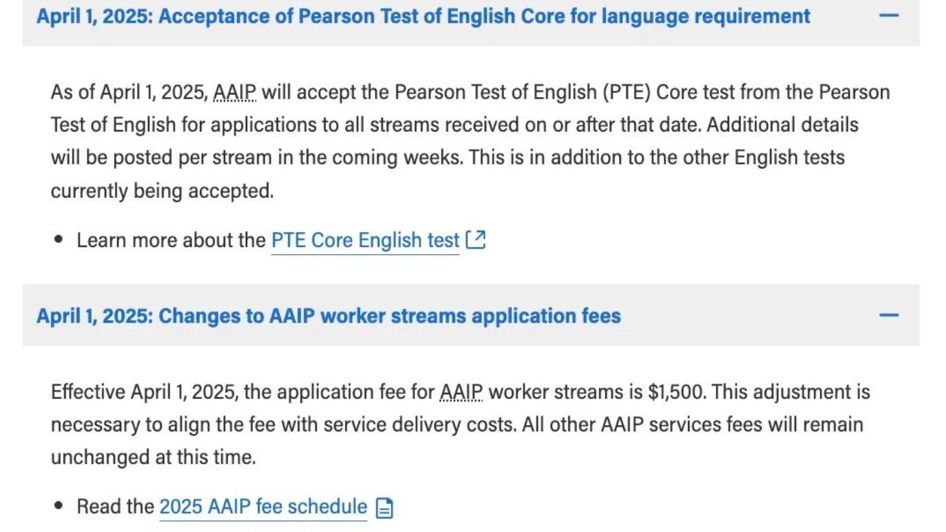Click underlined AAIP abbreviation in fees paragraph

[461, 392]
